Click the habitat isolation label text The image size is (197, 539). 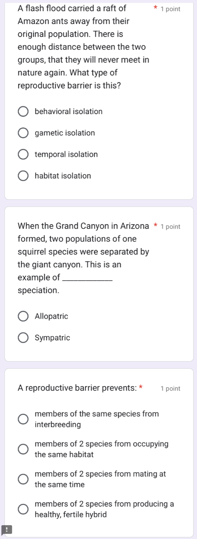[63, 176]
